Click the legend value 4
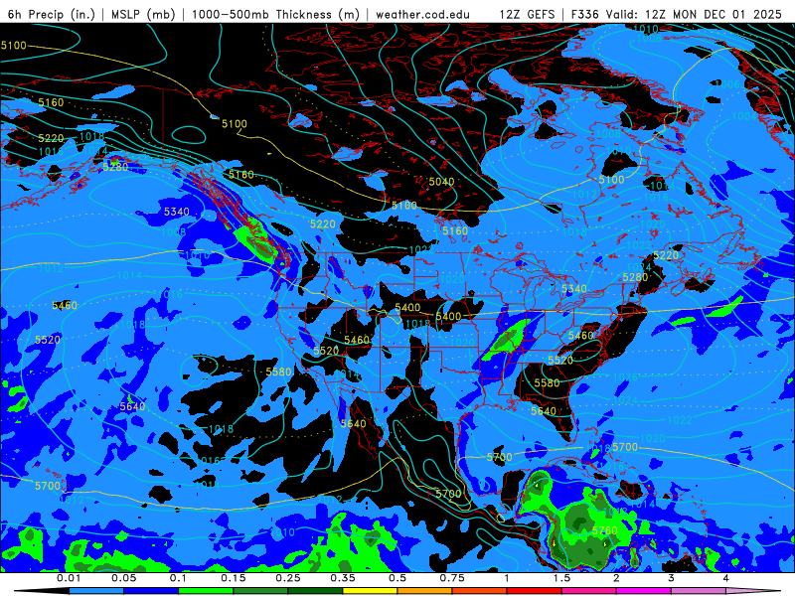 726,578
